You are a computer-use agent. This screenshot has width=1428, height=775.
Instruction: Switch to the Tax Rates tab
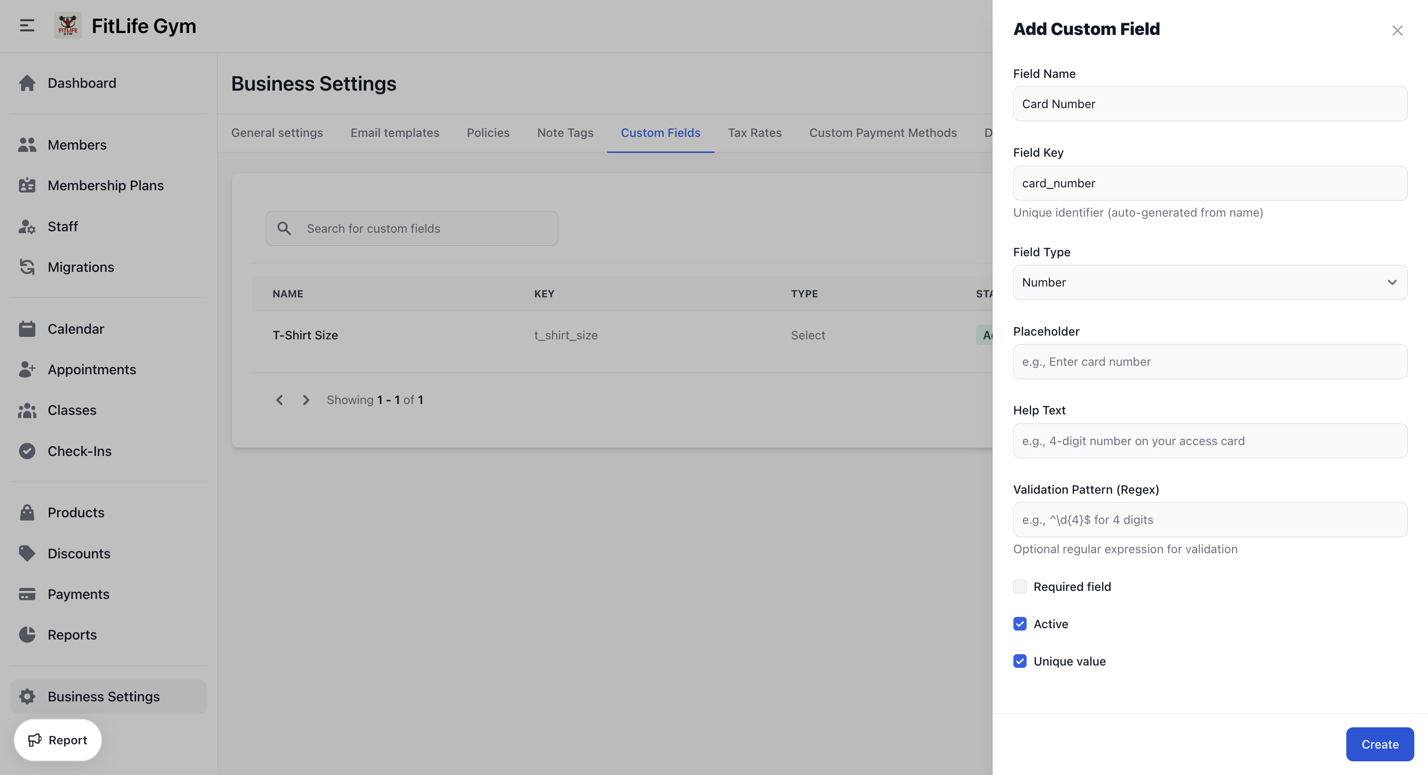755,133
